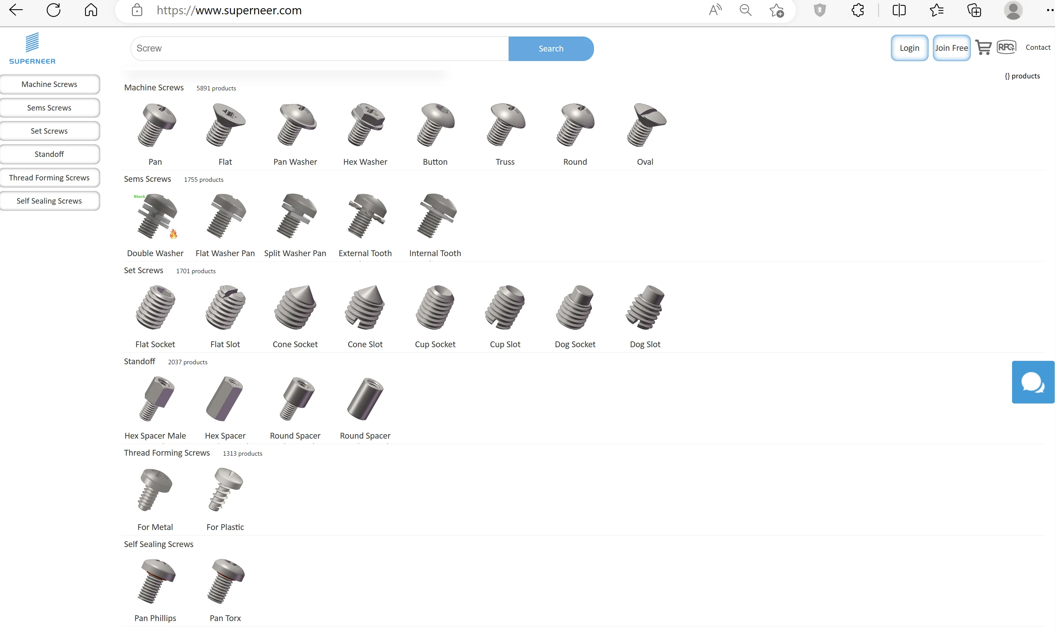Open the Contact link
Image resolution: width=1055 pixels, height=633 pixels.
coord(1038,47)
